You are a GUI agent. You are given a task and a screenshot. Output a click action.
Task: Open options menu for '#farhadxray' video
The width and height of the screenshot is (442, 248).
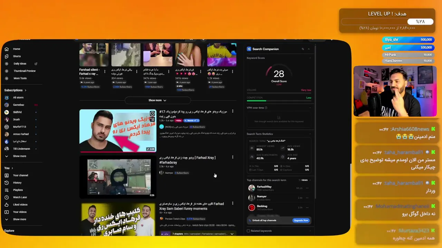[x=232, y=157]
